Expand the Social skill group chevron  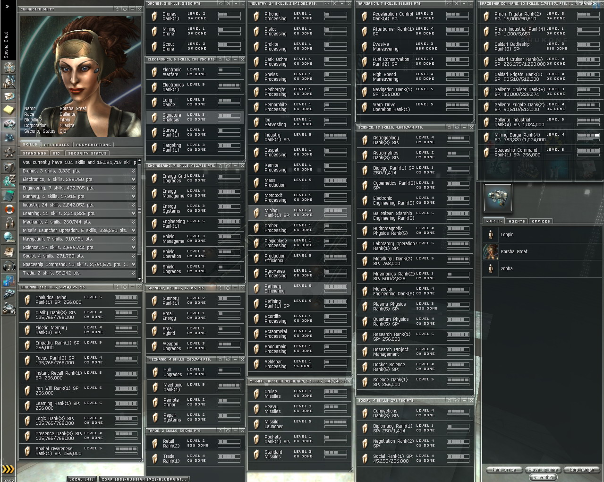[x=133, y=256]
